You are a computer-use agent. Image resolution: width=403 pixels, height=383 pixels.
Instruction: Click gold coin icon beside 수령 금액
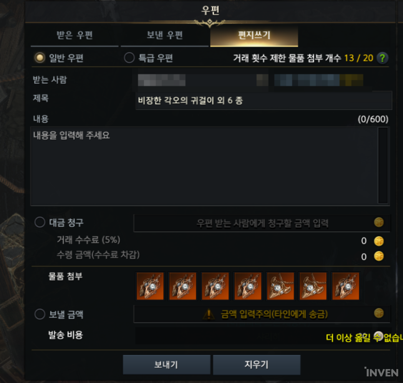(379, 256)
